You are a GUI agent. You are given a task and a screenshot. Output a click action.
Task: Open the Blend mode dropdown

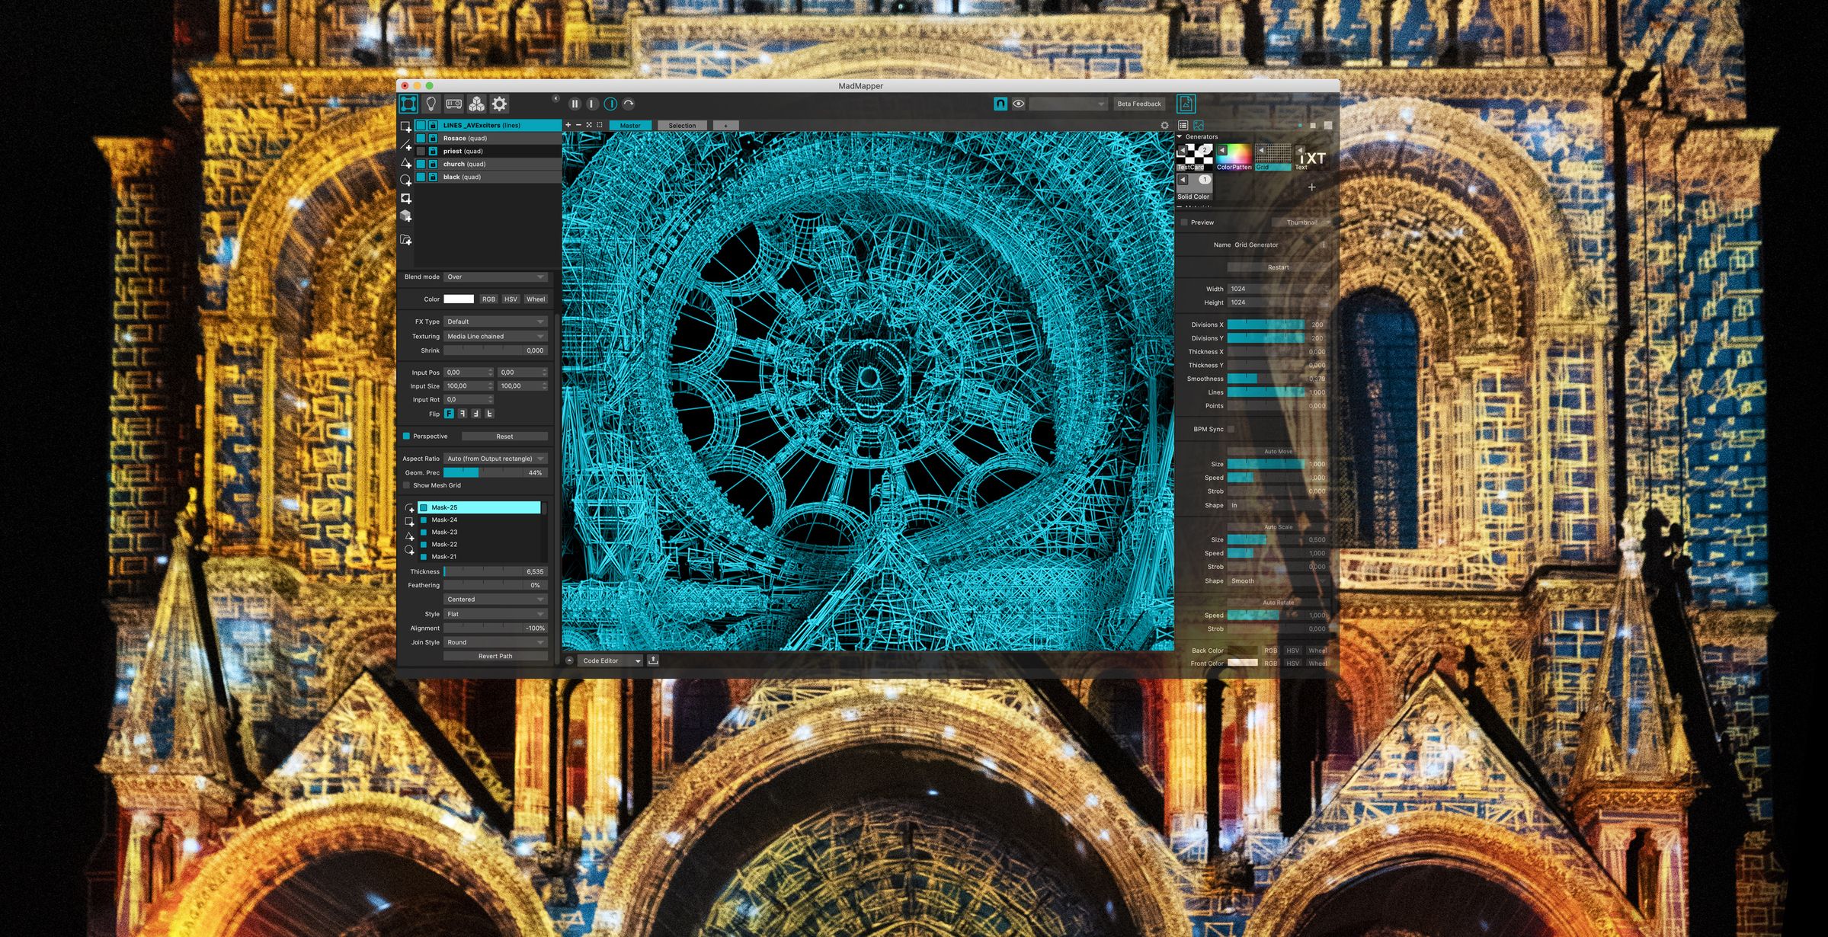(495, 277)
